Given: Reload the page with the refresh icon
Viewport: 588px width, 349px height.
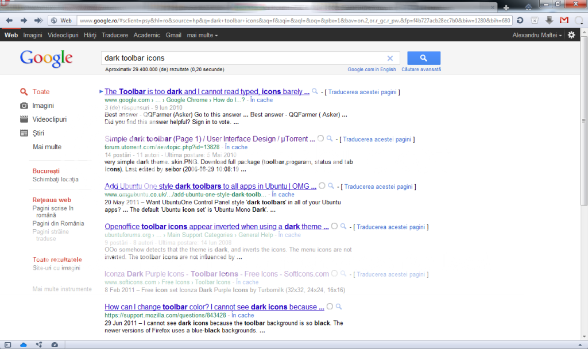Looking at the screenshot, I should click(x=520, y=20).
